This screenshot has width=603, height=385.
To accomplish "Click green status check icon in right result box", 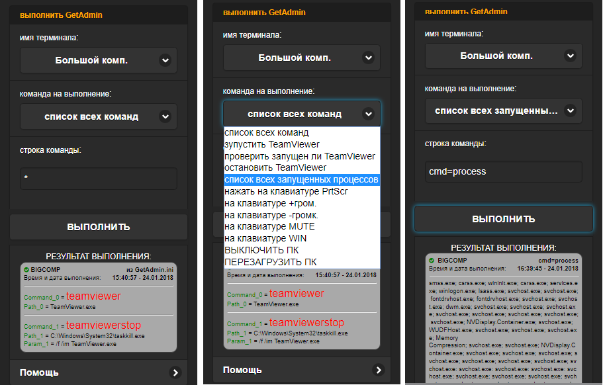I will tap(432, 261).
